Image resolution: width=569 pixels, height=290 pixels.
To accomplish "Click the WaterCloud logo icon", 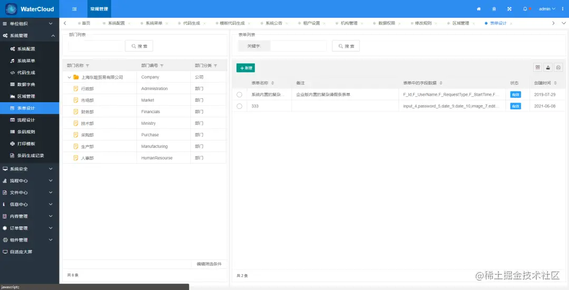I will 11,9.
